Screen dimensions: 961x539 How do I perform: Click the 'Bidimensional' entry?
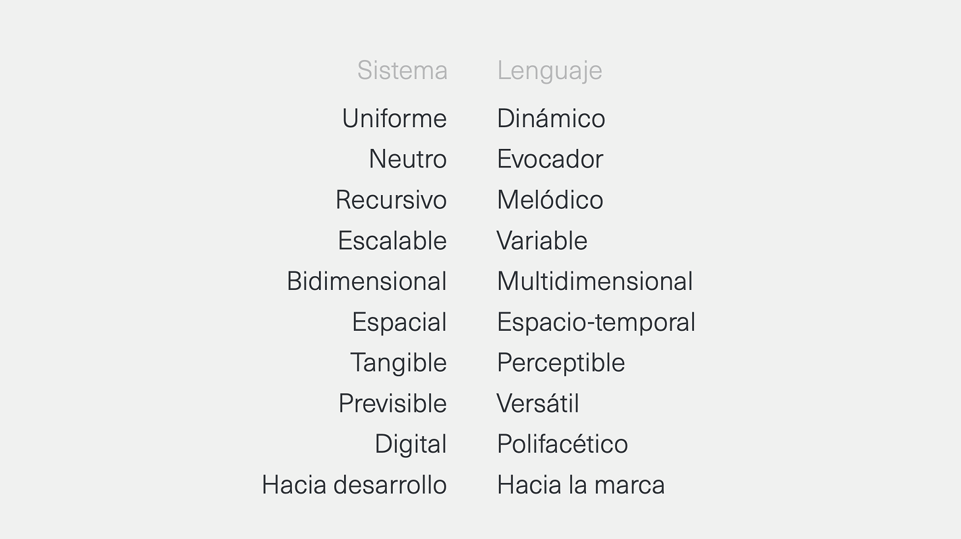tap(366, 281)
